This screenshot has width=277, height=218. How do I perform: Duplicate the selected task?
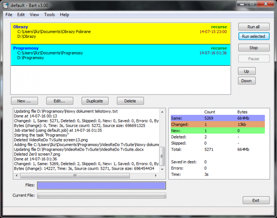point(95,101)
